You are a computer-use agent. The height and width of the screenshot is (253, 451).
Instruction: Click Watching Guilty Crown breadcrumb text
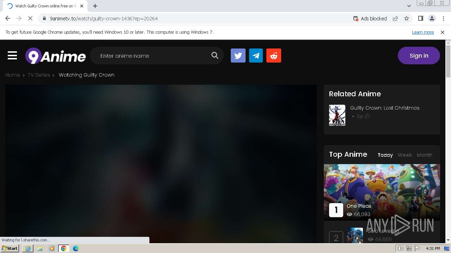(87, 75)
